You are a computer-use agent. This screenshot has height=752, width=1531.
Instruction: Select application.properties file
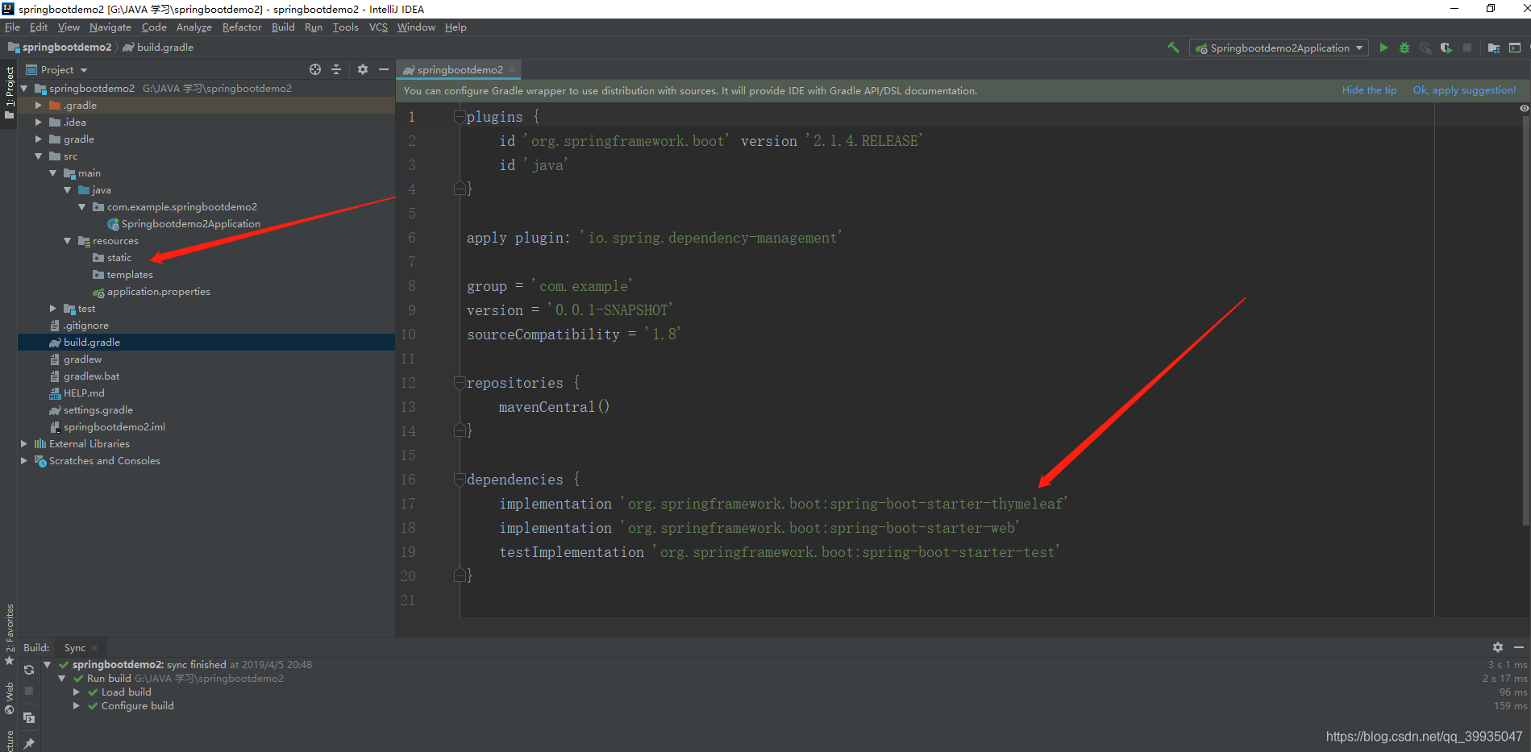tap(151, 292)
